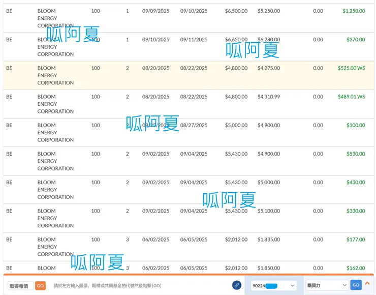Click the $430.00 gain value

pyautogui.click(x=356, y=183)
